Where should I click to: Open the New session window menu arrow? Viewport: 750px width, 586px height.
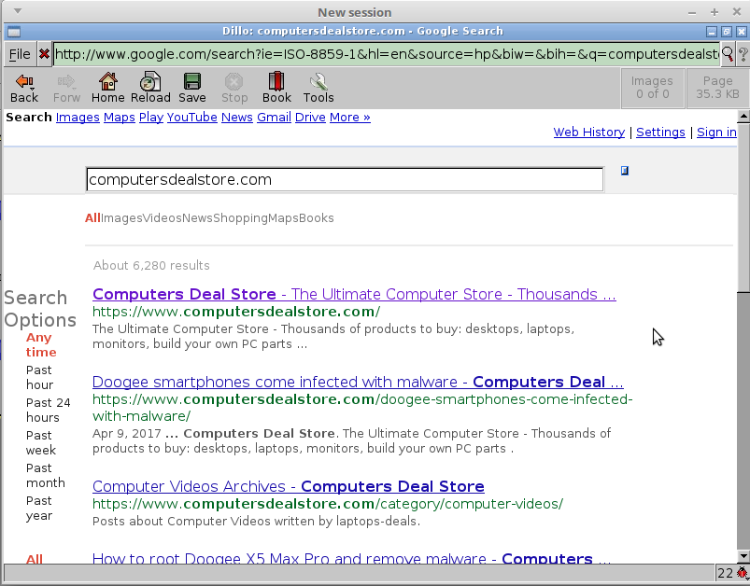[17, 11]
